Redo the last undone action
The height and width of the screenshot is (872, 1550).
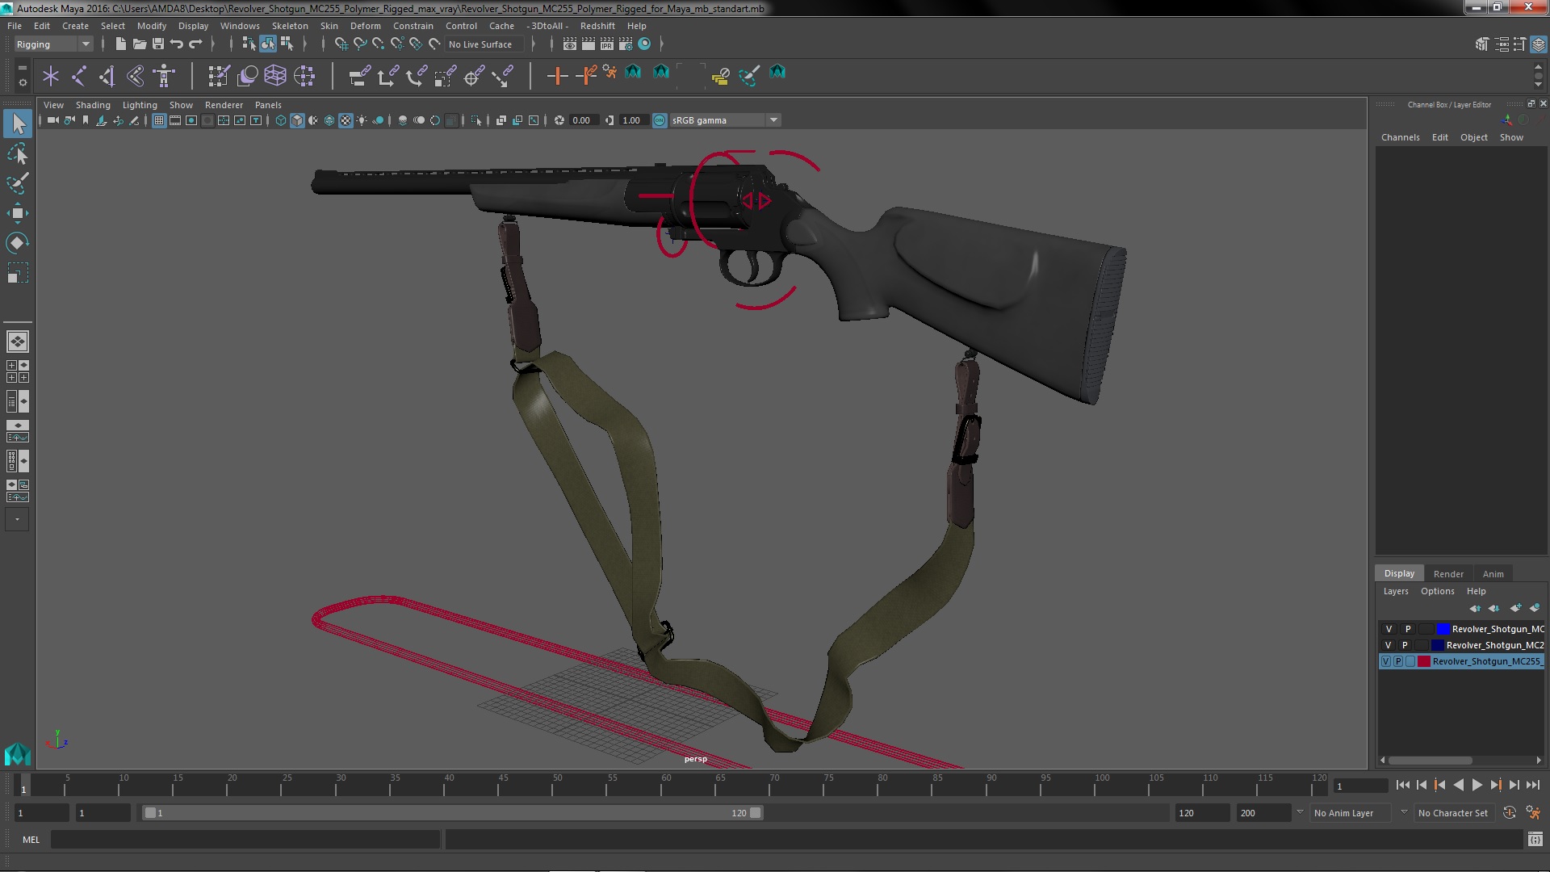tap(195, 44)
